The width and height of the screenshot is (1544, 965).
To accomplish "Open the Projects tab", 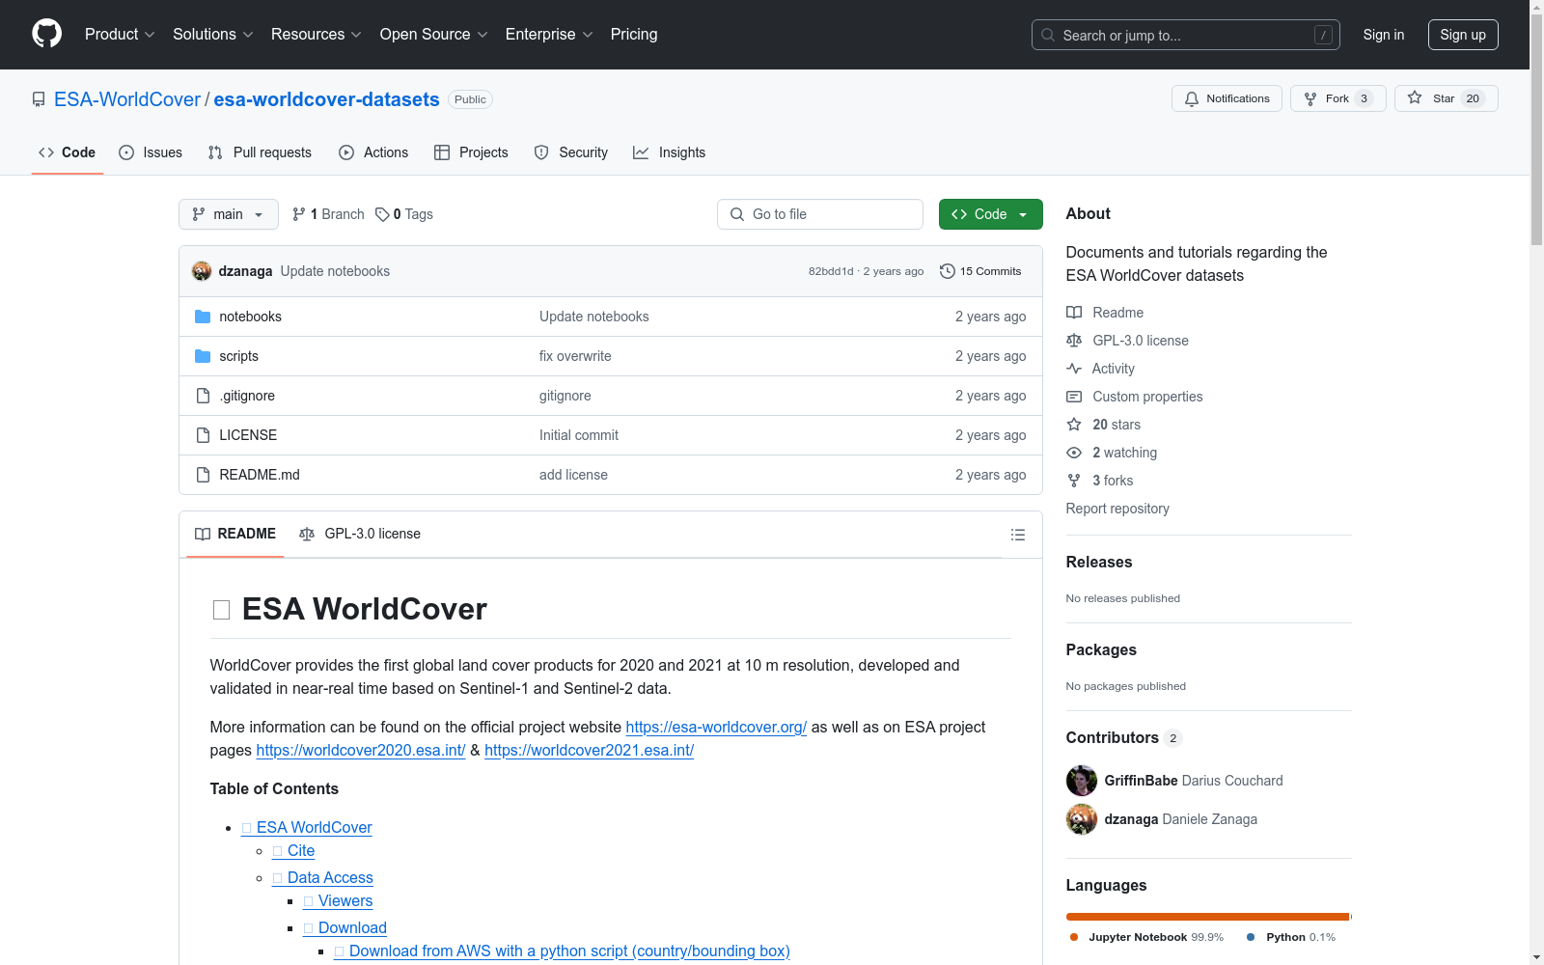I will pos(471,152).
